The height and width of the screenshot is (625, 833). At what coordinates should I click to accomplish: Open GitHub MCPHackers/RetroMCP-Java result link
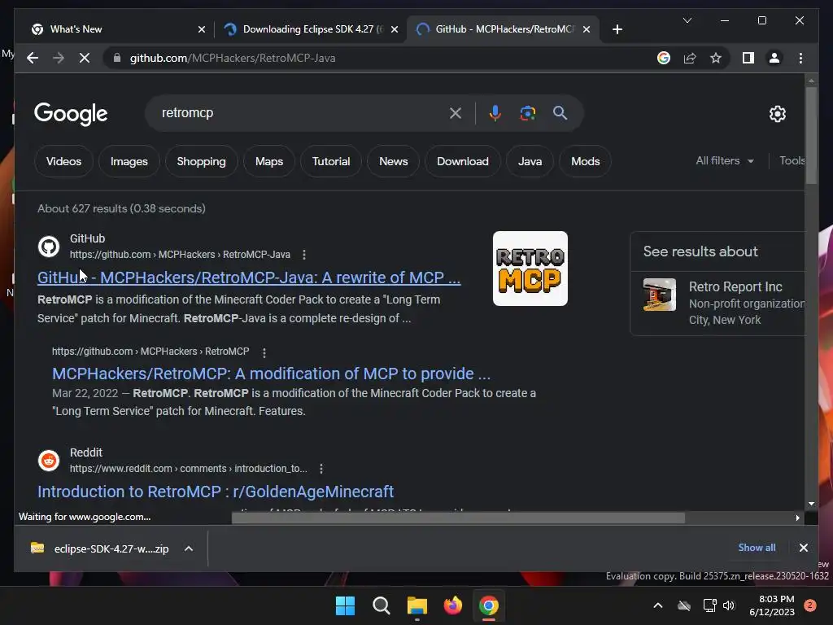[x=249, y=278]
